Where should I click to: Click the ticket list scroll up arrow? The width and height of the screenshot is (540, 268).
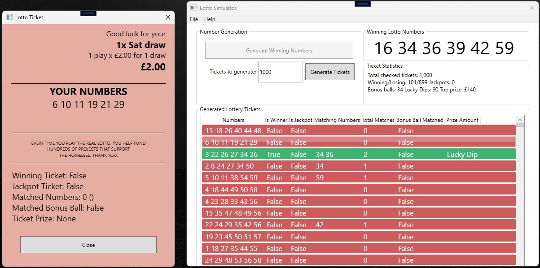pos(520,120)
